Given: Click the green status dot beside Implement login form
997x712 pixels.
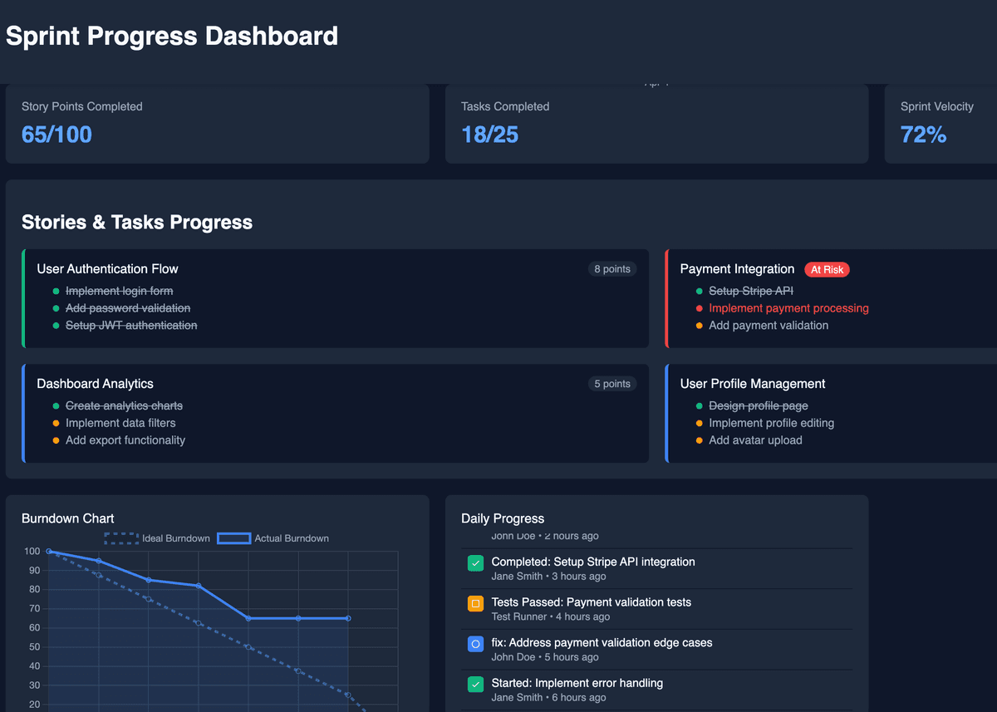Looking at the screenshot, I should click(x=56, y=292).
